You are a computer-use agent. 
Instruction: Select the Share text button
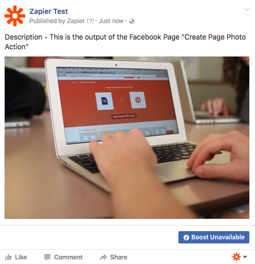coord(119,257)
